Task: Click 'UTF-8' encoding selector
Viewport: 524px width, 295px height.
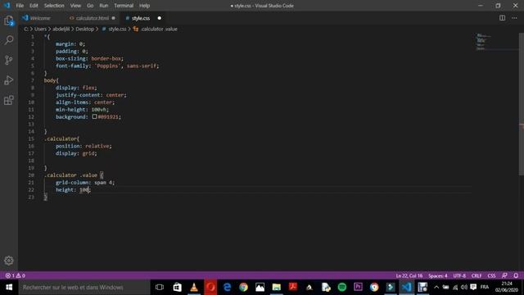Action: coord(459,275)
